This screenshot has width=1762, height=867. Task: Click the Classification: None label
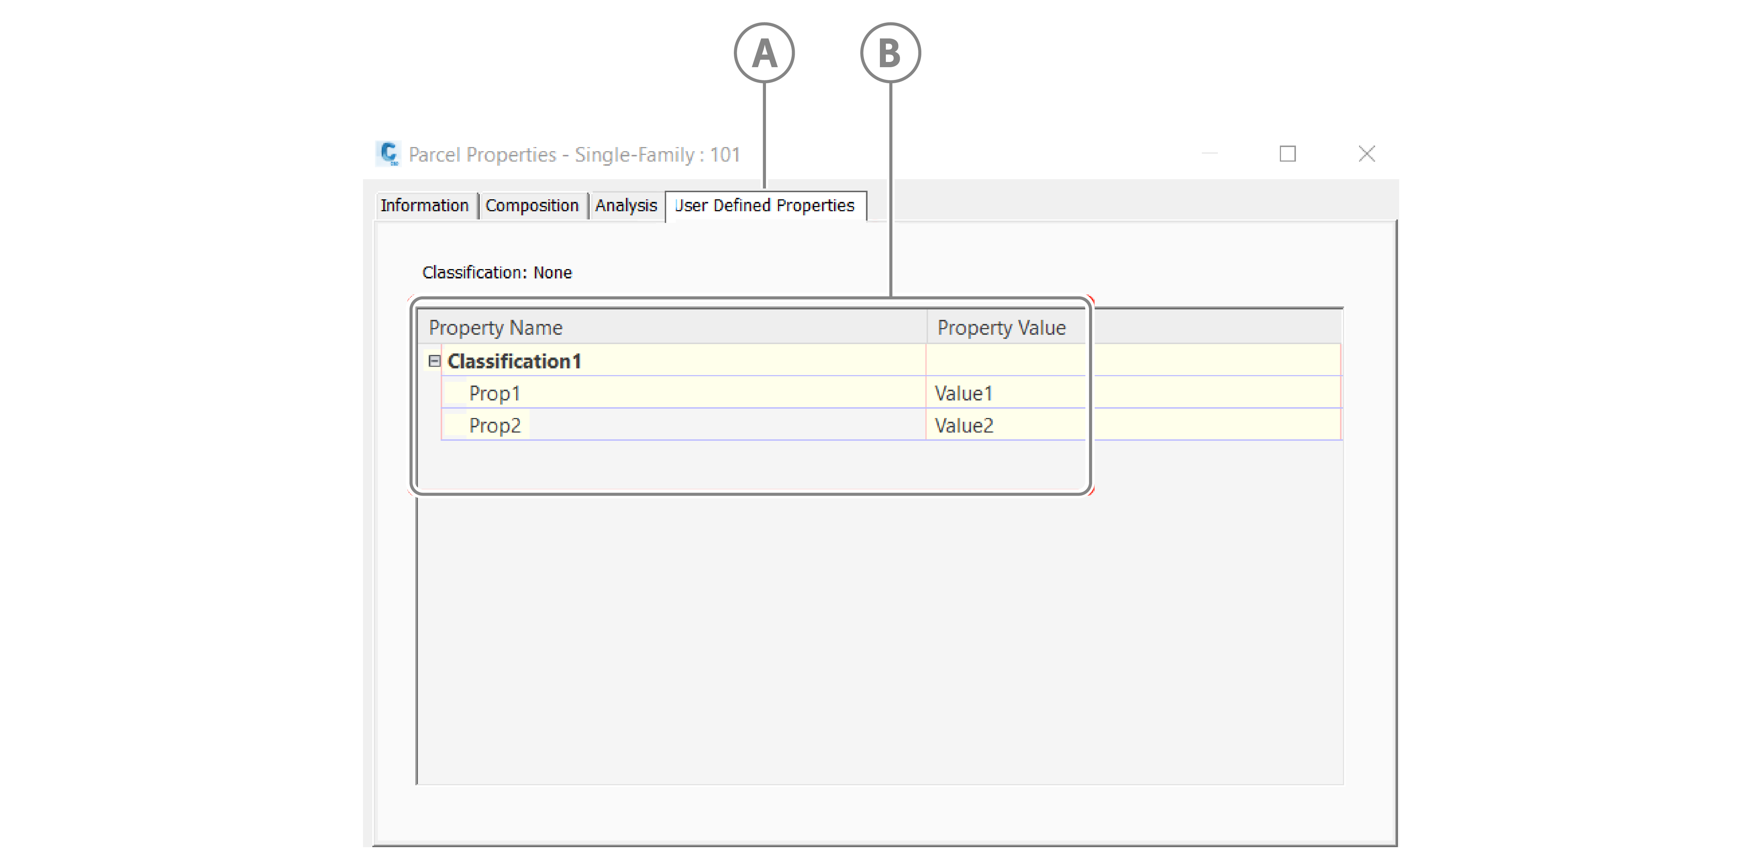(x=497, y=272)
